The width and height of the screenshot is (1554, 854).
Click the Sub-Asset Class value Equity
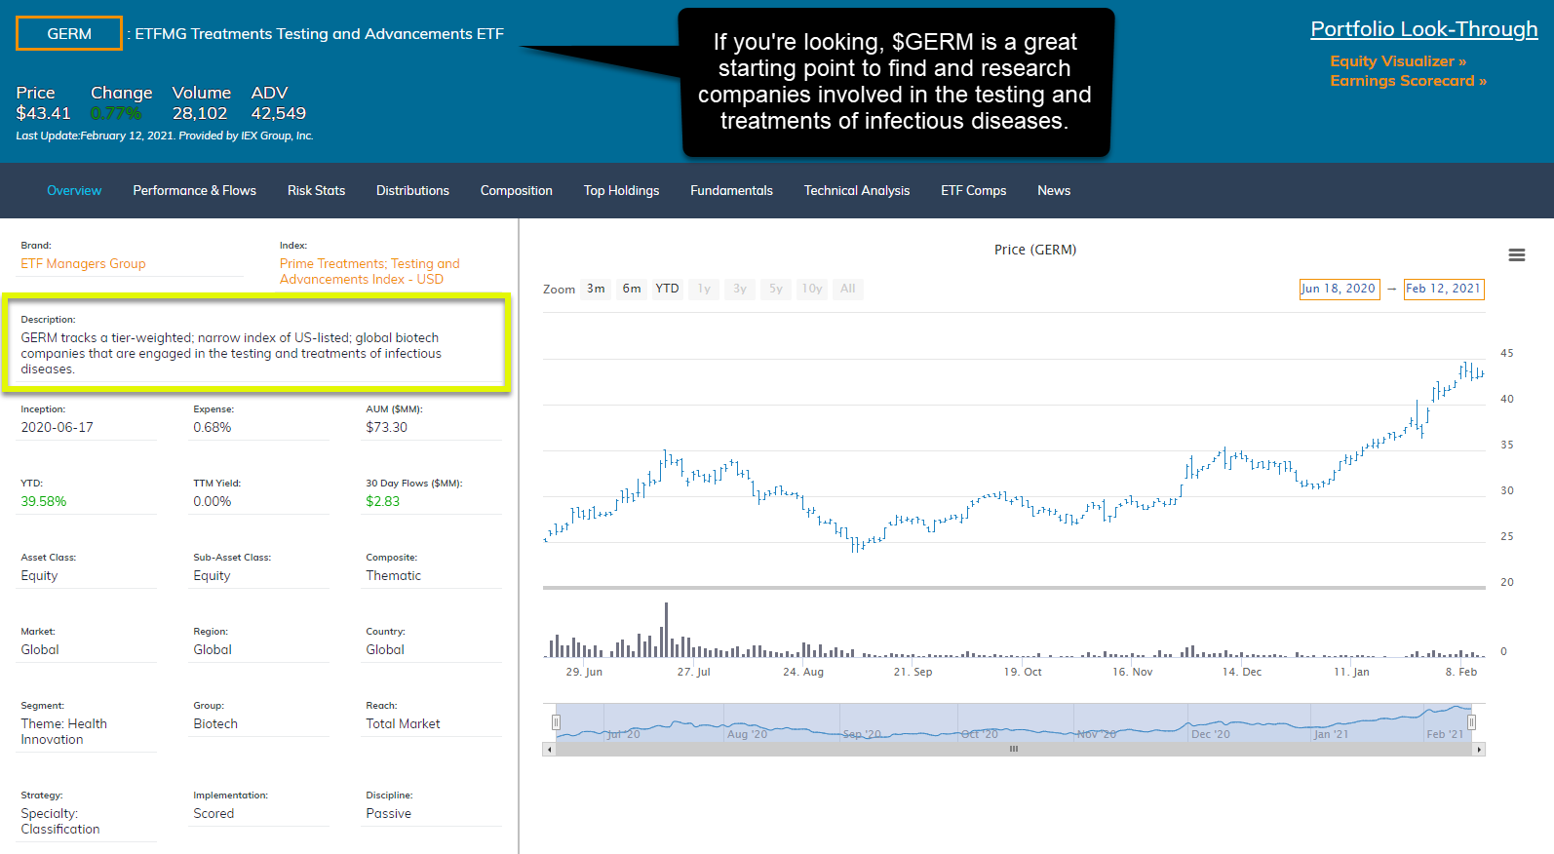coord(212,576)
